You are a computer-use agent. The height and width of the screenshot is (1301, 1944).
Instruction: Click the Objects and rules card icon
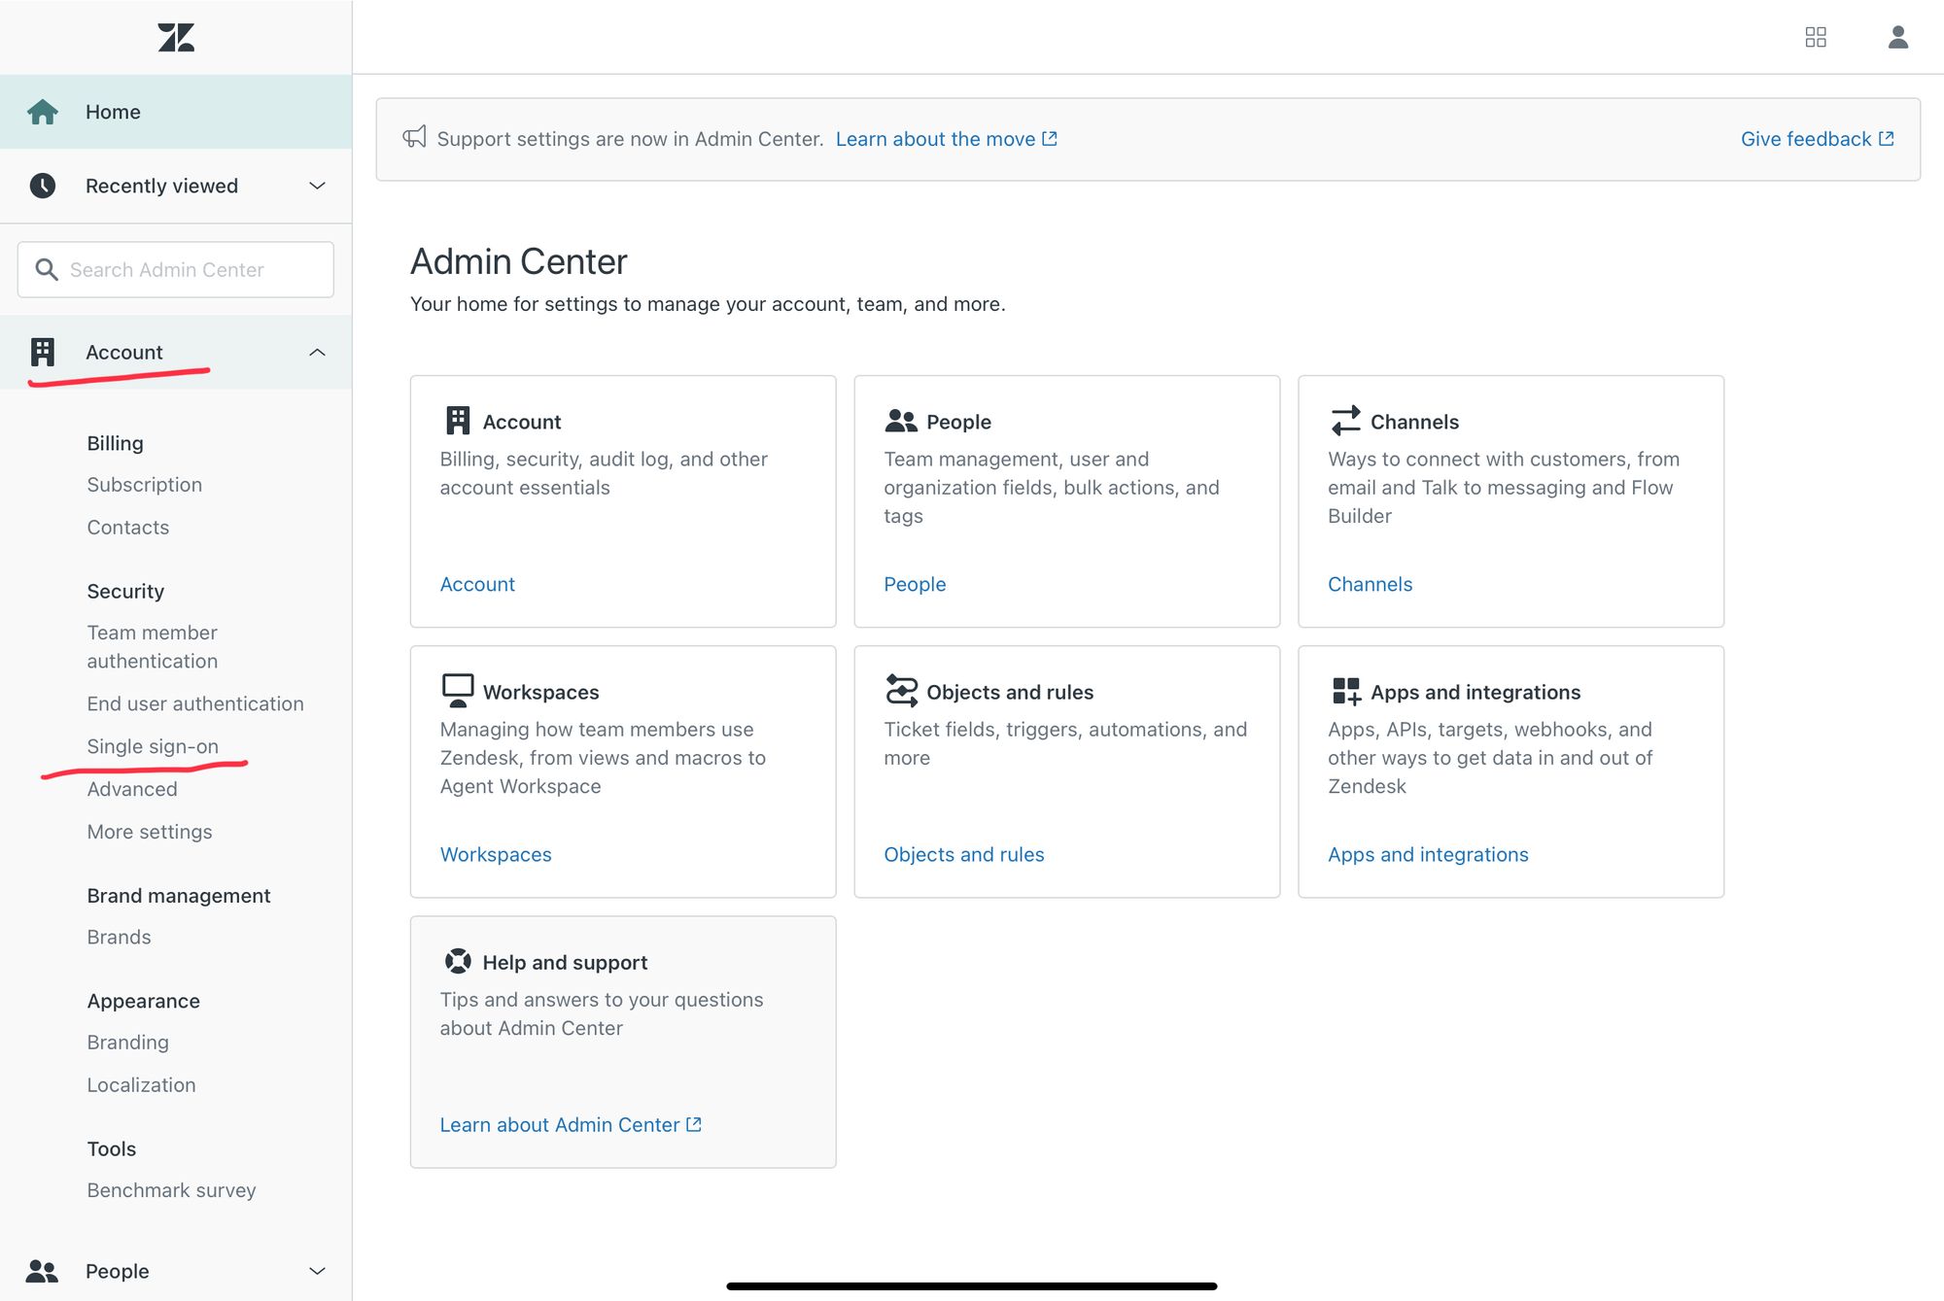901,691
